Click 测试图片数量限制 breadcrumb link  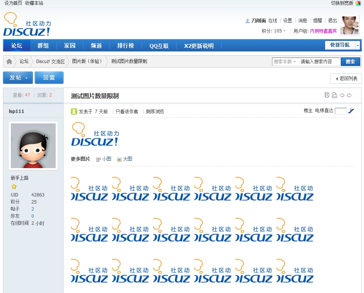click(129, 62)
